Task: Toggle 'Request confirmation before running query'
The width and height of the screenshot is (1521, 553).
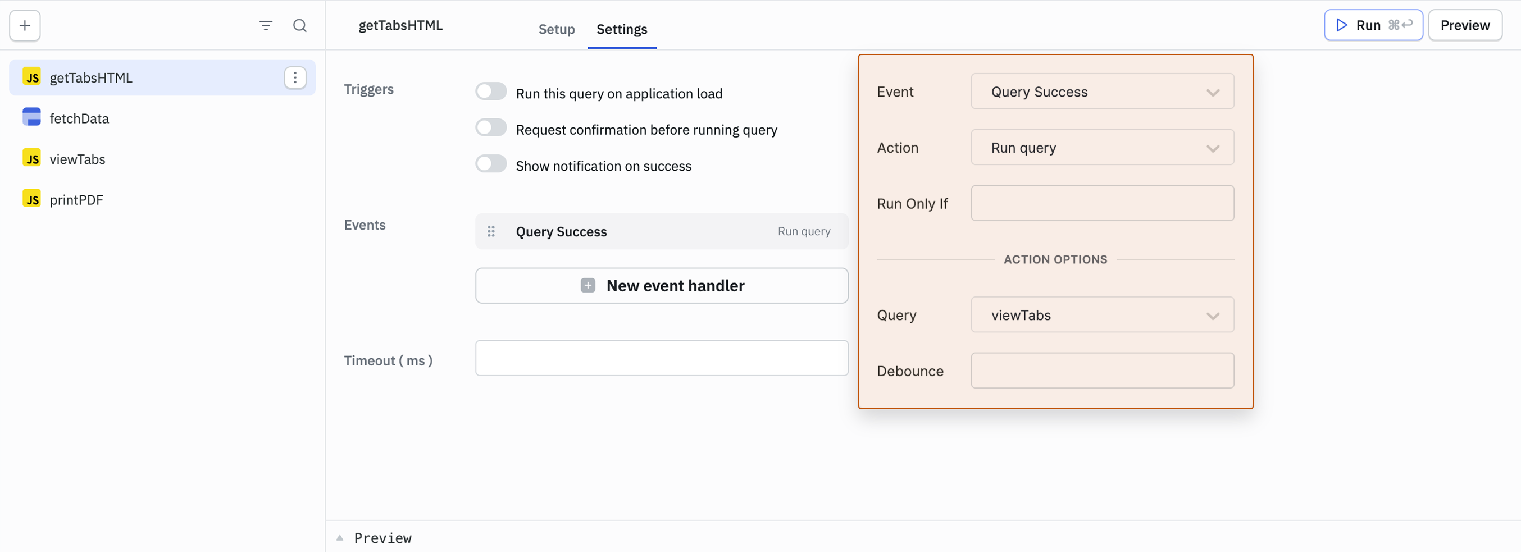Action: point(491,127)
